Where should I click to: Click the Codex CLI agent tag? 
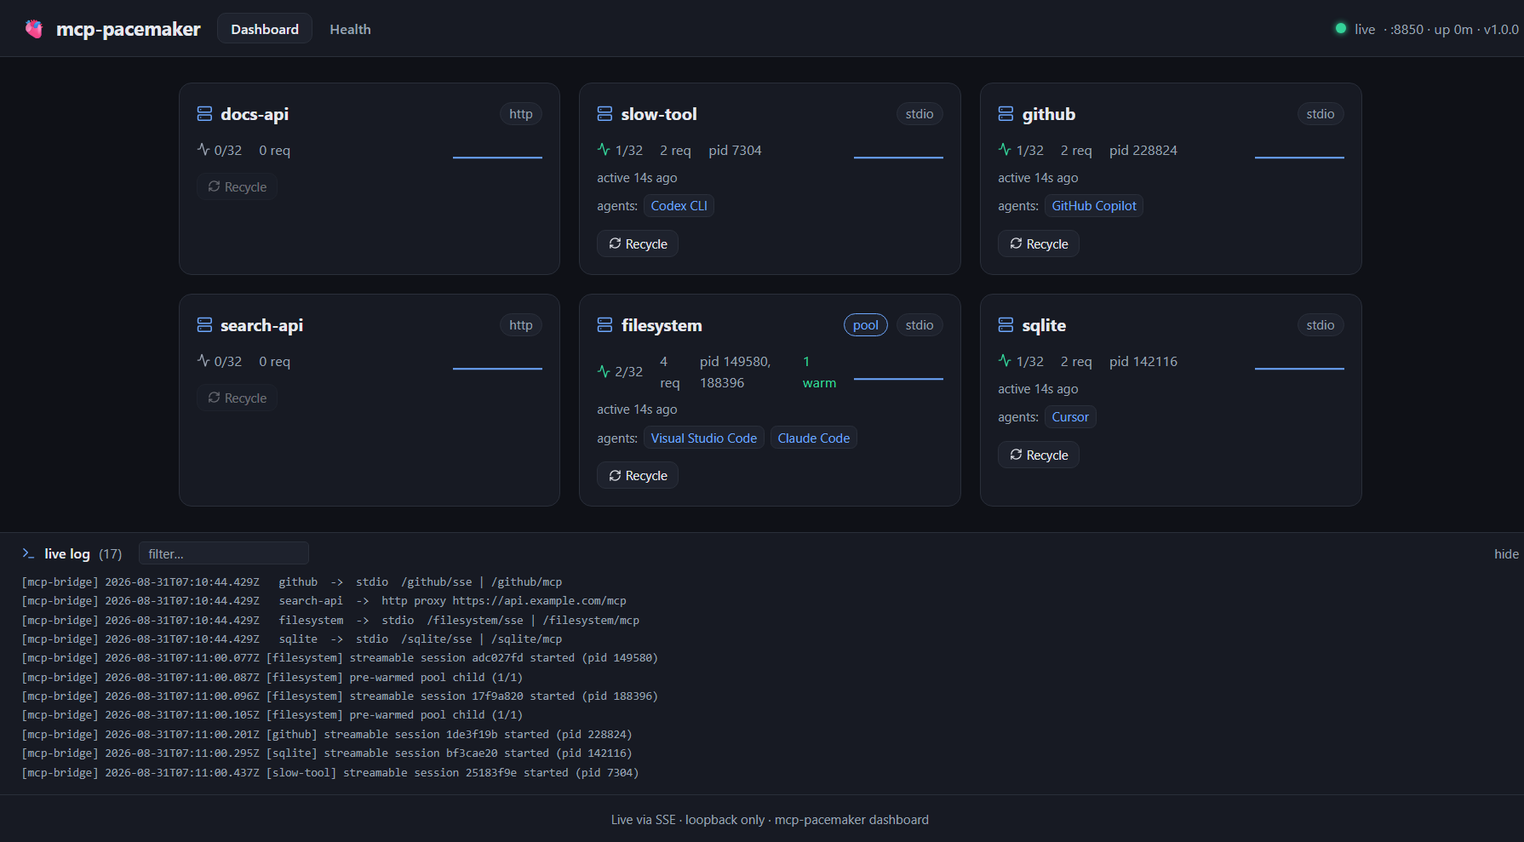click(x=679, y=206)
